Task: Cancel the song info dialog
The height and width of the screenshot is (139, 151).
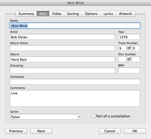Action: [x=110, y=131]
